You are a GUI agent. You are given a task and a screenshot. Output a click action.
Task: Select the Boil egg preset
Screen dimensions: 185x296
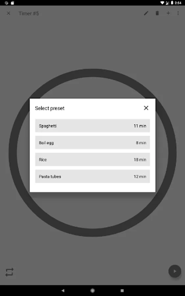click(92, 142)
